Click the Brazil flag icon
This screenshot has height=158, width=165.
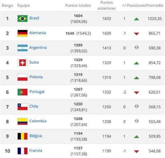23,18
